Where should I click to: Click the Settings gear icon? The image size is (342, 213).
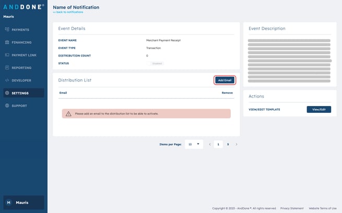tap(7, 93)
